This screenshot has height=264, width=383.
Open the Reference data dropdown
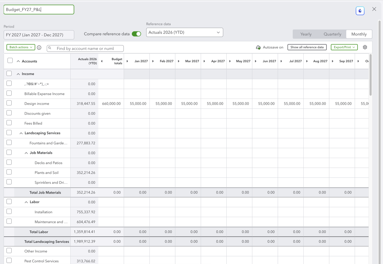tap(185, 32)
